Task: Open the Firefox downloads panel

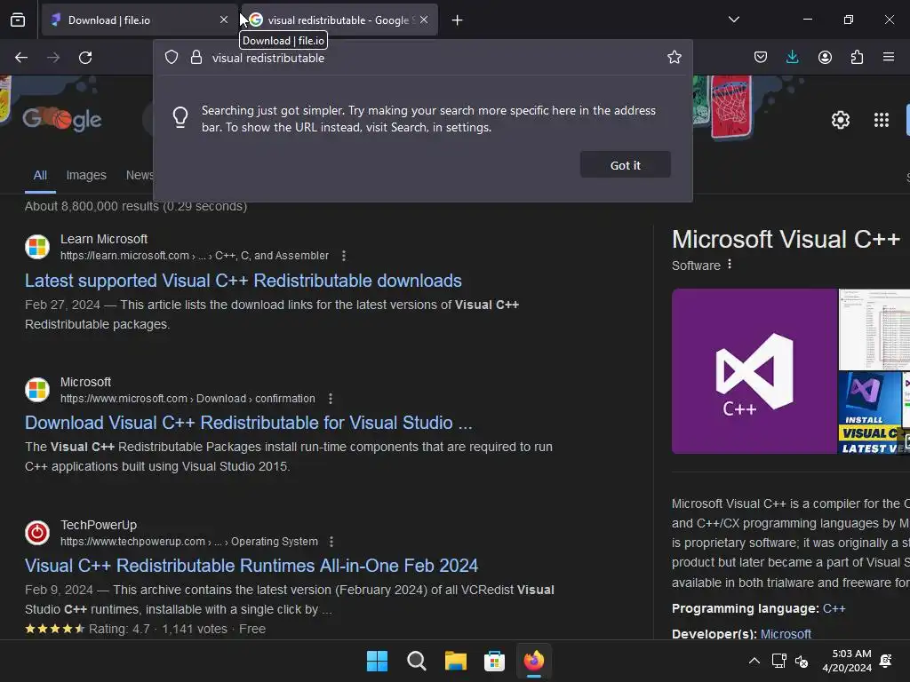Action: coord(792,57)
